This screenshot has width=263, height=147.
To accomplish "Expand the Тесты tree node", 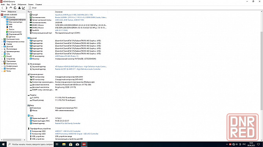I will point(2,71).
